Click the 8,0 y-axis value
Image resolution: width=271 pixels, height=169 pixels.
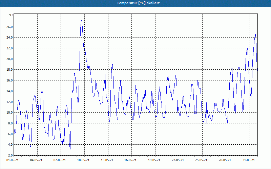click(x=10, y=123)
